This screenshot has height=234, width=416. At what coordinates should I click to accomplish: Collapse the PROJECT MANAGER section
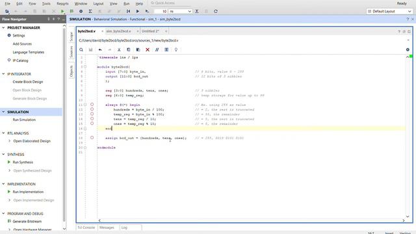[x=3, y=27]
